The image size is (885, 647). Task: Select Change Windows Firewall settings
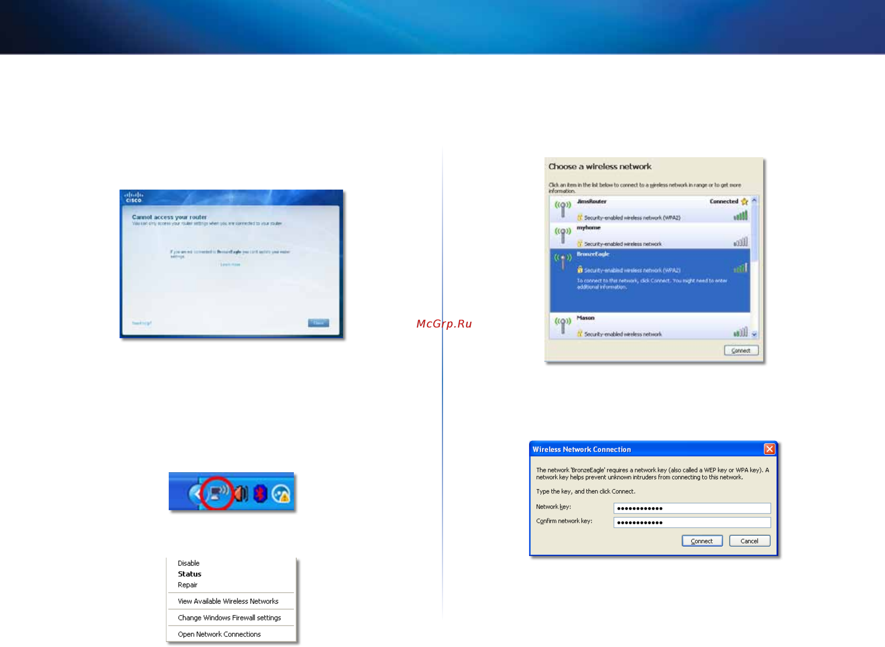pos(229,618)
